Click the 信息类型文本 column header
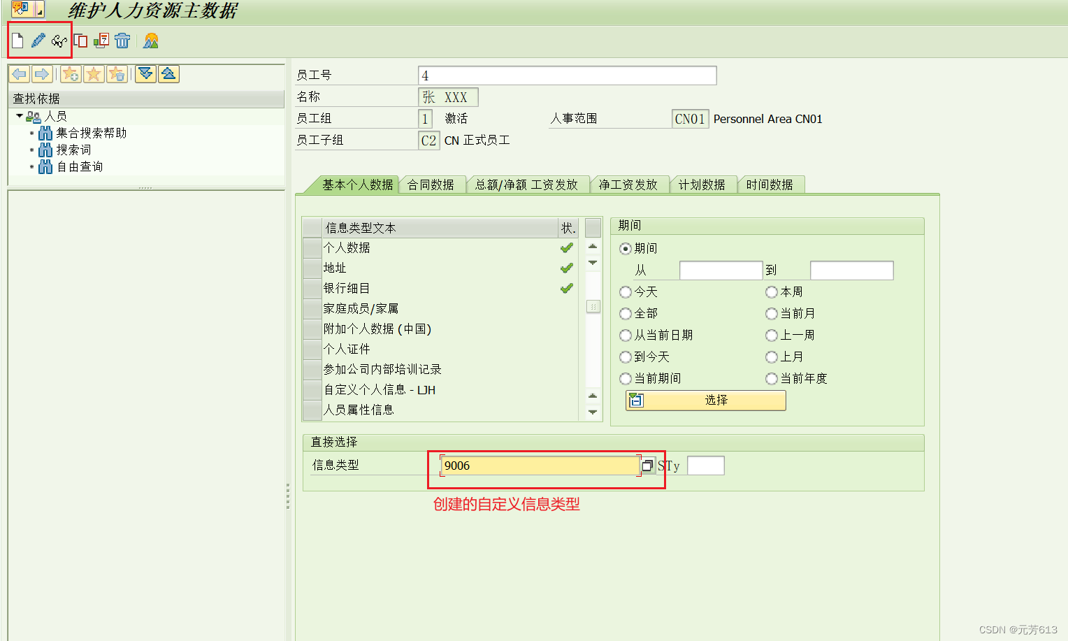The width and height of the screenshot is (1068, 641). [440, 228]
